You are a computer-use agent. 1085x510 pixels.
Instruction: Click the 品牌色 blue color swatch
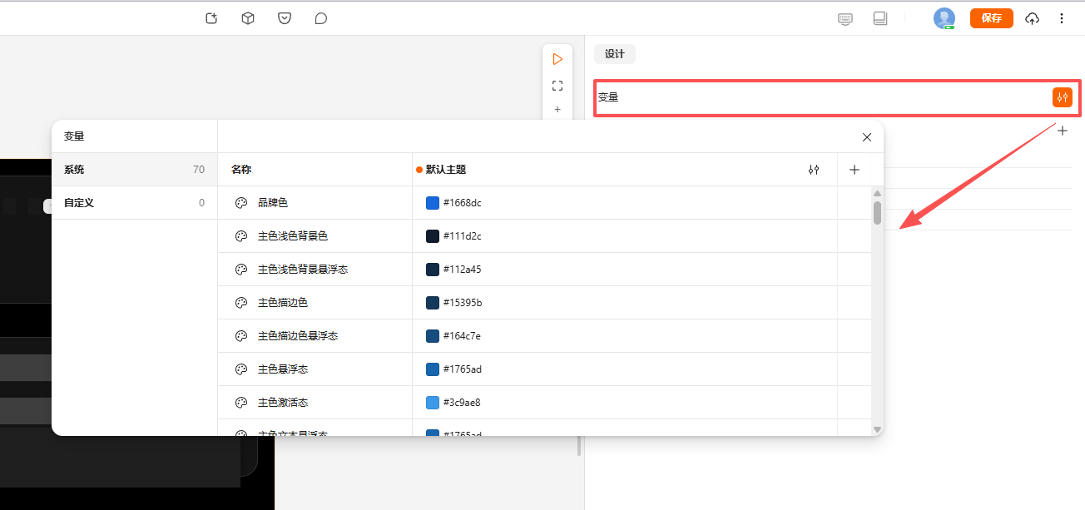click(432, 202)
